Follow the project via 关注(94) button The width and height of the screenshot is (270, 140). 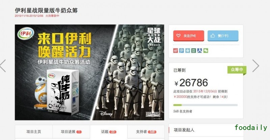click(189, 36)
